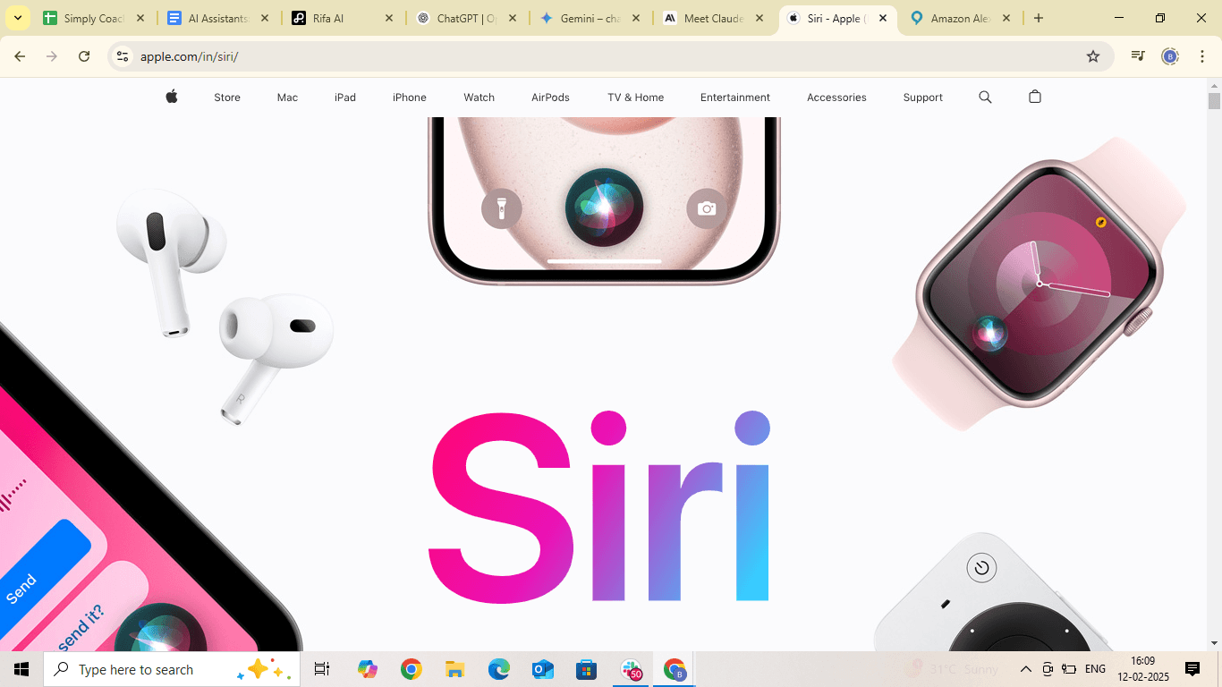Screen dimensions: 1222x687
Task: Open the shopping bag icon
Action: pyautogui.click(x=1035, y=97)
